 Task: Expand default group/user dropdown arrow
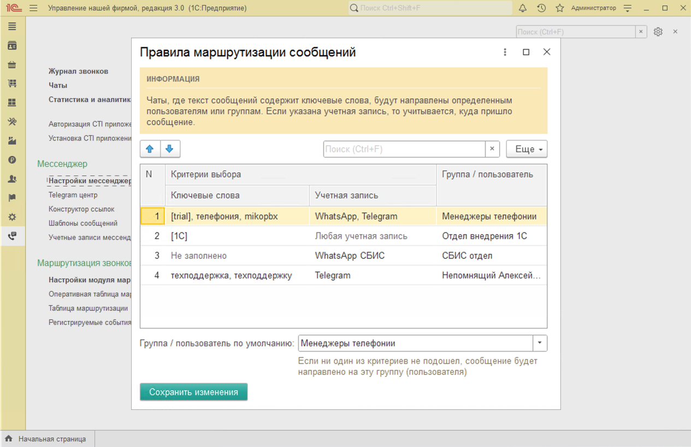coord(540,343)
